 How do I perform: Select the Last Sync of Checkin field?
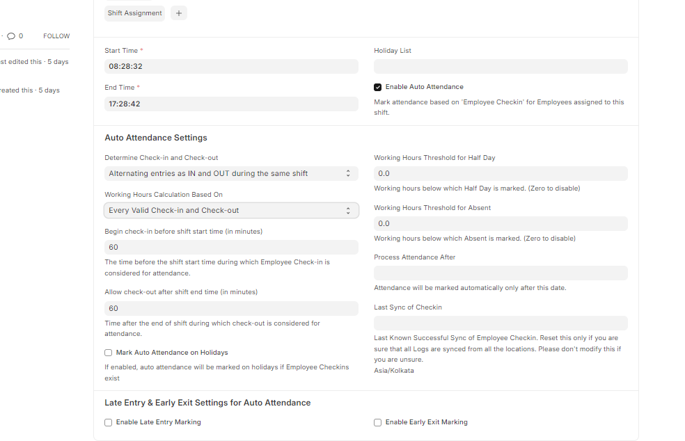click(501, 323)
